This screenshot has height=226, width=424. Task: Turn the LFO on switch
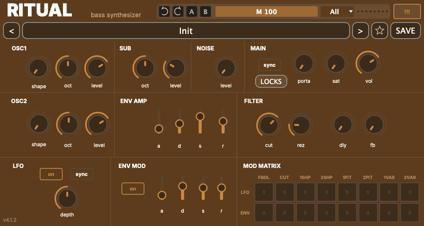[51, 174]
